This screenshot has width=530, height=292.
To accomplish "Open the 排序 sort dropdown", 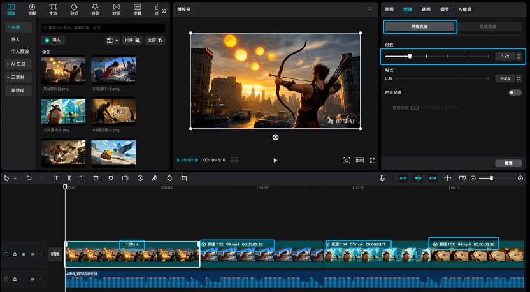I will [132, 40].
